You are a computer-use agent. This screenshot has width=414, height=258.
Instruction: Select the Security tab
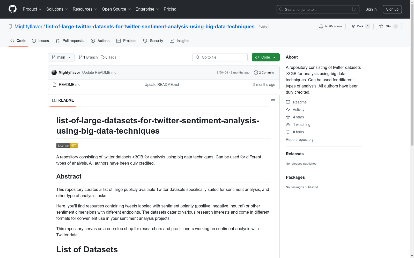153,41
